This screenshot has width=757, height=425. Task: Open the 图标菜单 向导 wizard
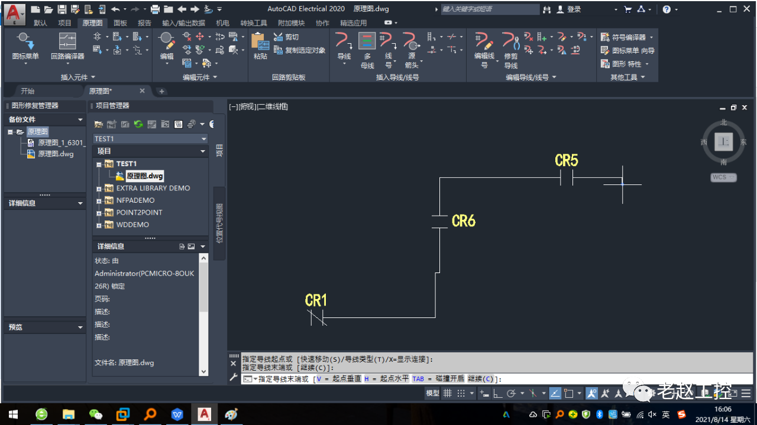[627, 50]
